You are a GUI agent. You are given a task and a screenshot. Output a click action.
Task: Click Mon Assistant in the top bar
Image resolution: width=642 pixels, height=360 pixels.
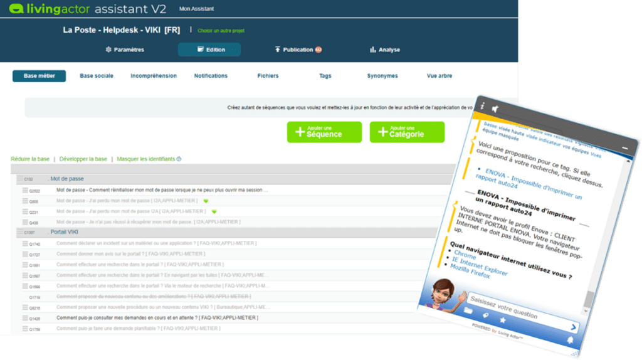point(196,9)
